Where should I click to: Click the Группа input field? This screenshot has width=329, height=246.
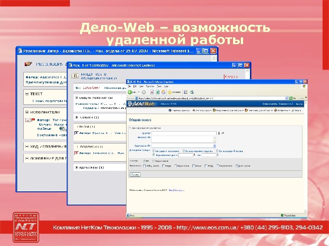point(184,133)
